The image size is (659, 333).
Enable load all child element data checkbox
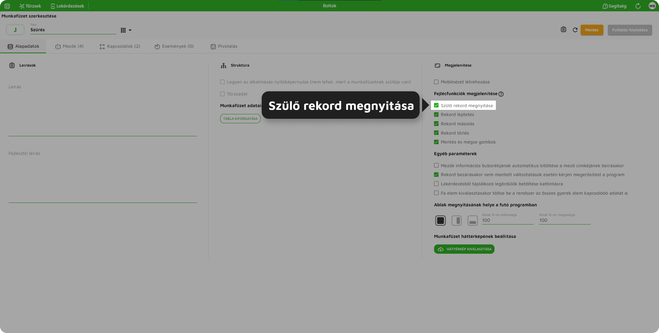click(x=436, y=193)
